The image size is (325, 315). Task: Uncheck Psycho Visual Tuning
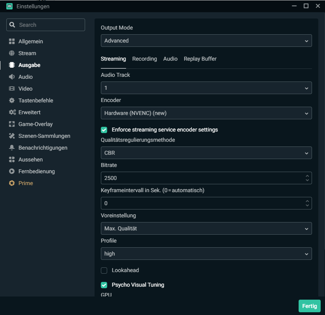point(104,285)
